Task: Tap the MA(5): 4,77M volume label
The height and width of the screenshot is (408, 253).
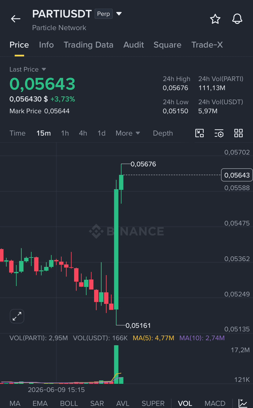Action: (153, 338)
